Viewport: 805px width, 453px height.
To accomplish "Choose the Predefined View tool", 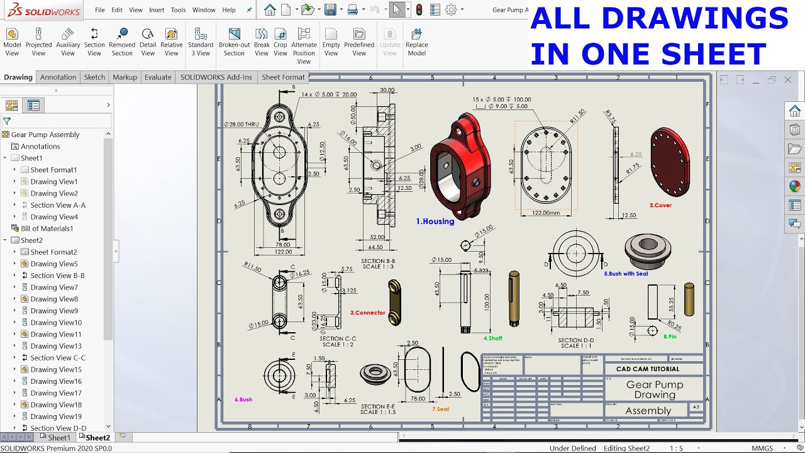I will (x=359, y=42).
